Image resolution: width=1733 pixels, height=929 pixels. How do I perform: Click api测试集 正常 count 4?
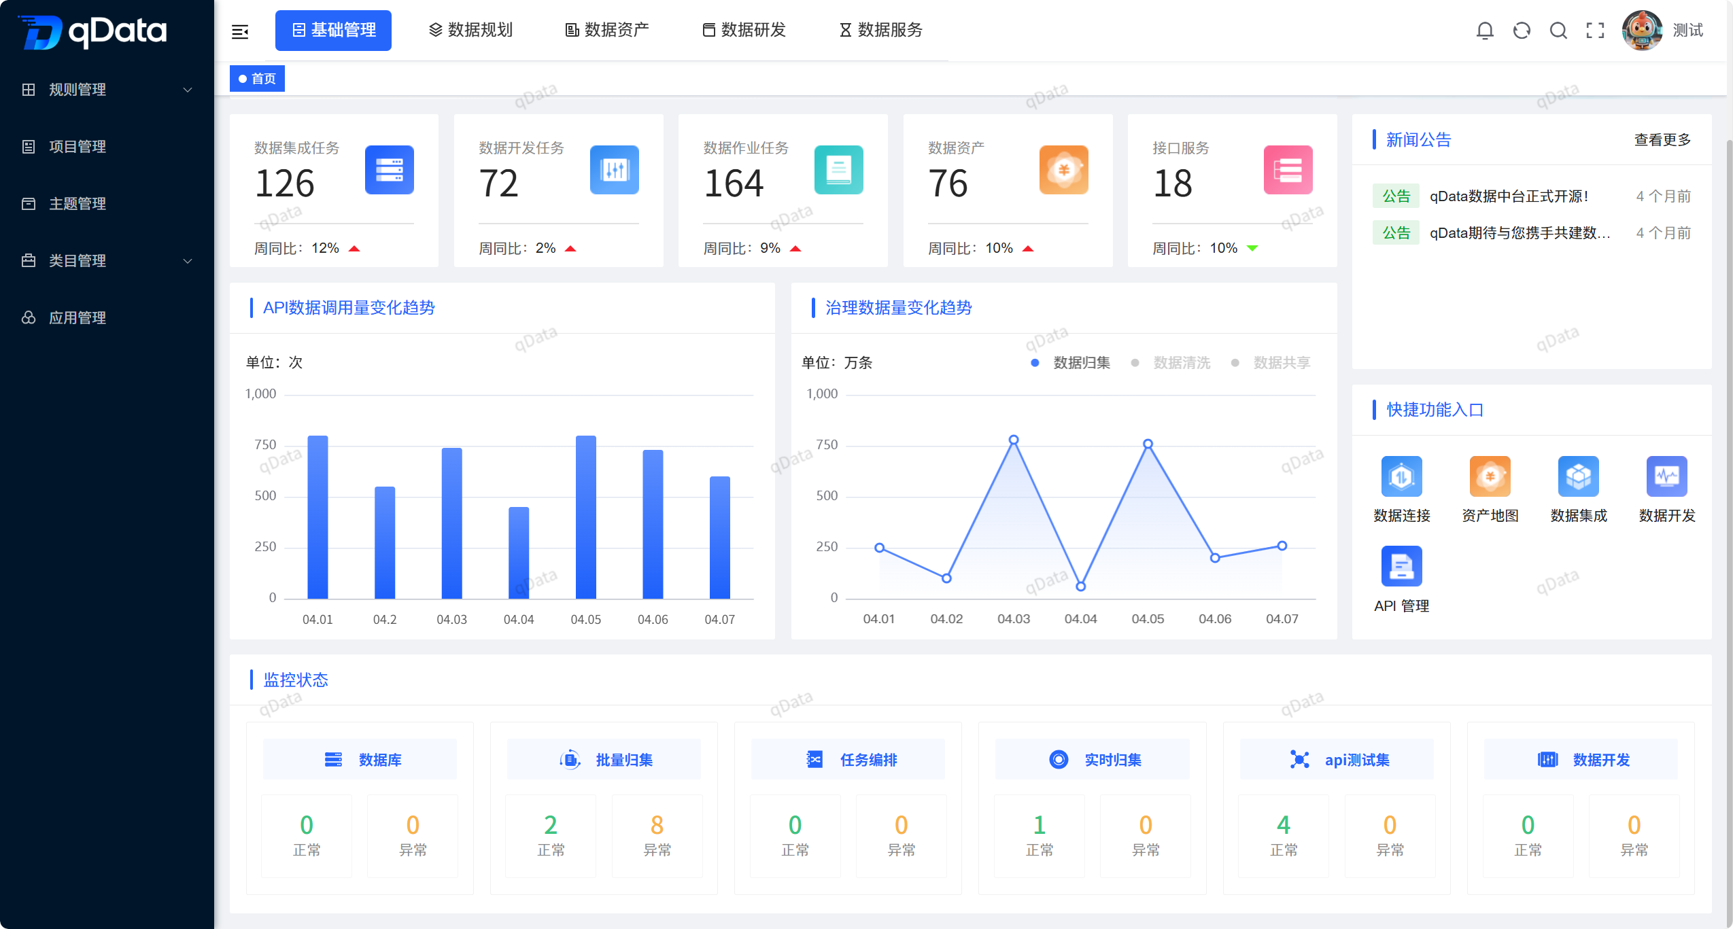[x=1284, y=825]
